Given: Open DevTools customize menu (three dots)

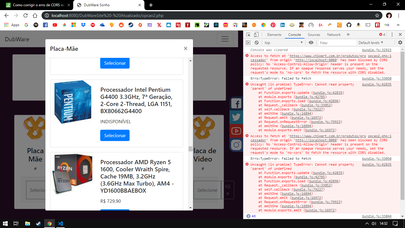Looking at the screenshot, I should click(392, 35).
